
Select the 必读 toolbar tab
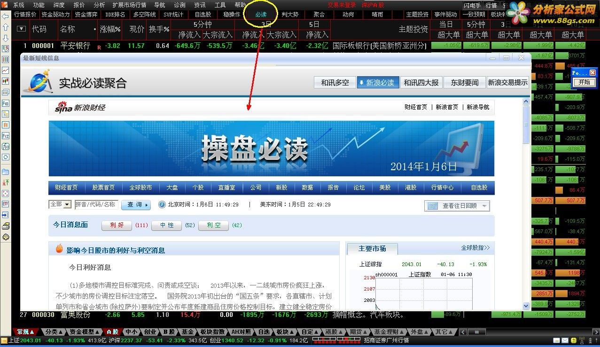261,15
